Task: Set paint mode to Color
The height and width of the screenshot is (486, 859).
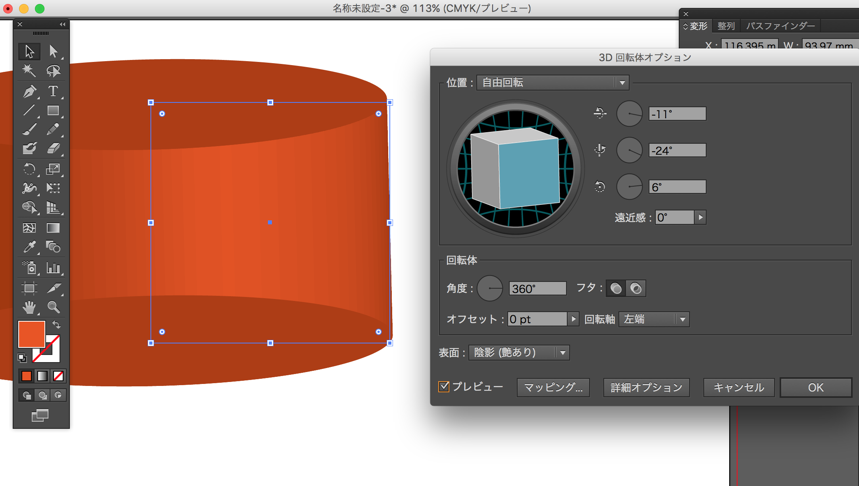Action: (x=27, y=376)
